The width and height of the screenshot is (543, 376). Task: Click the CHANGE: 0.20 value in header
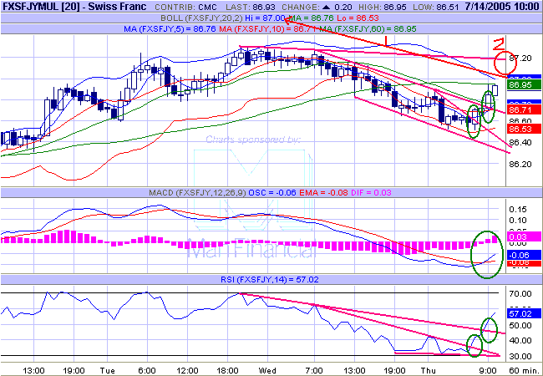pos(317,7)
